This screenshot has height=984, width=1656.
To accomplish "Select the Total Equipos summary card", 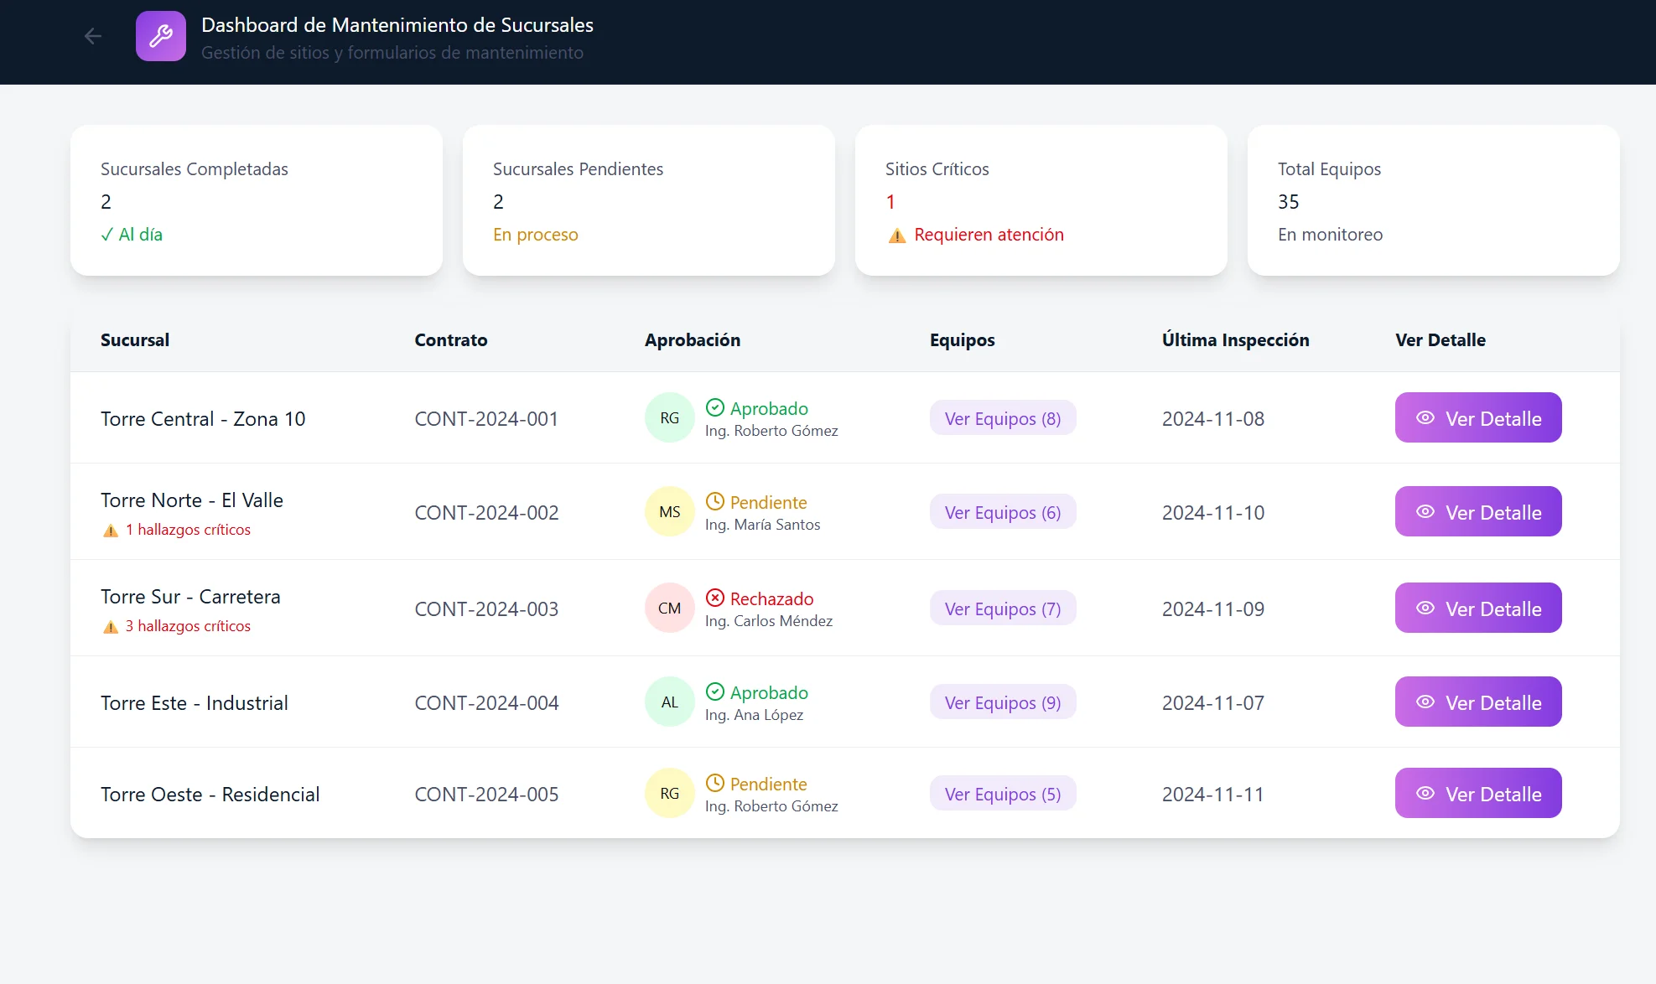I will coord(1433,200).
